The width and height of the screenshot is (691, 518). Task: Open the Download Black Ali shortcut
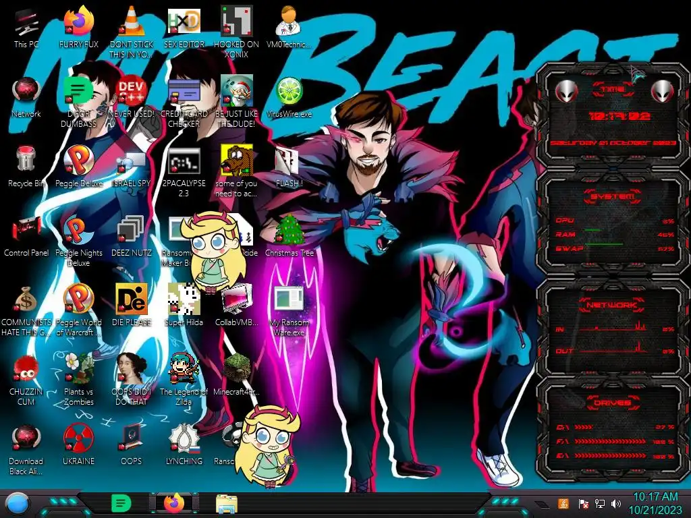click(x=26, y=449)
